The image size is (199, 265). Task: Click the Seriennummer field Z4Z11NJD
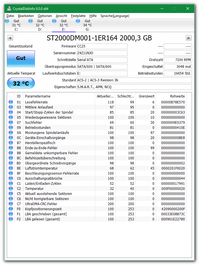pyautogui.click(x=102, y=53)
